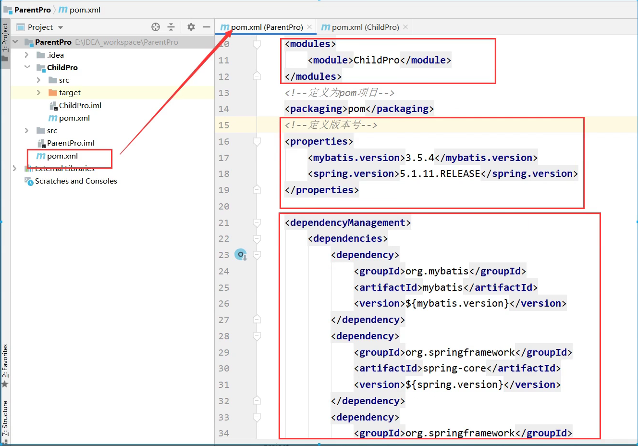The image size is (638, 446).
Task: Click the mybatis.version 3.5.4 line
Action: tap(423, 158)
